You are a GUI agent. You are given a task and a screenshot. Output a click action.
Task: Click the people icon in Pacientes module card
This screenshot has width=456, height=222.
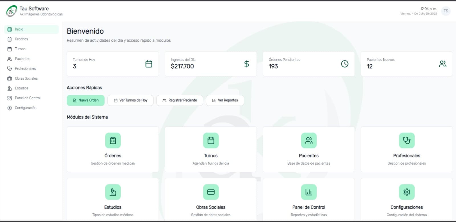tap(309, 140)
